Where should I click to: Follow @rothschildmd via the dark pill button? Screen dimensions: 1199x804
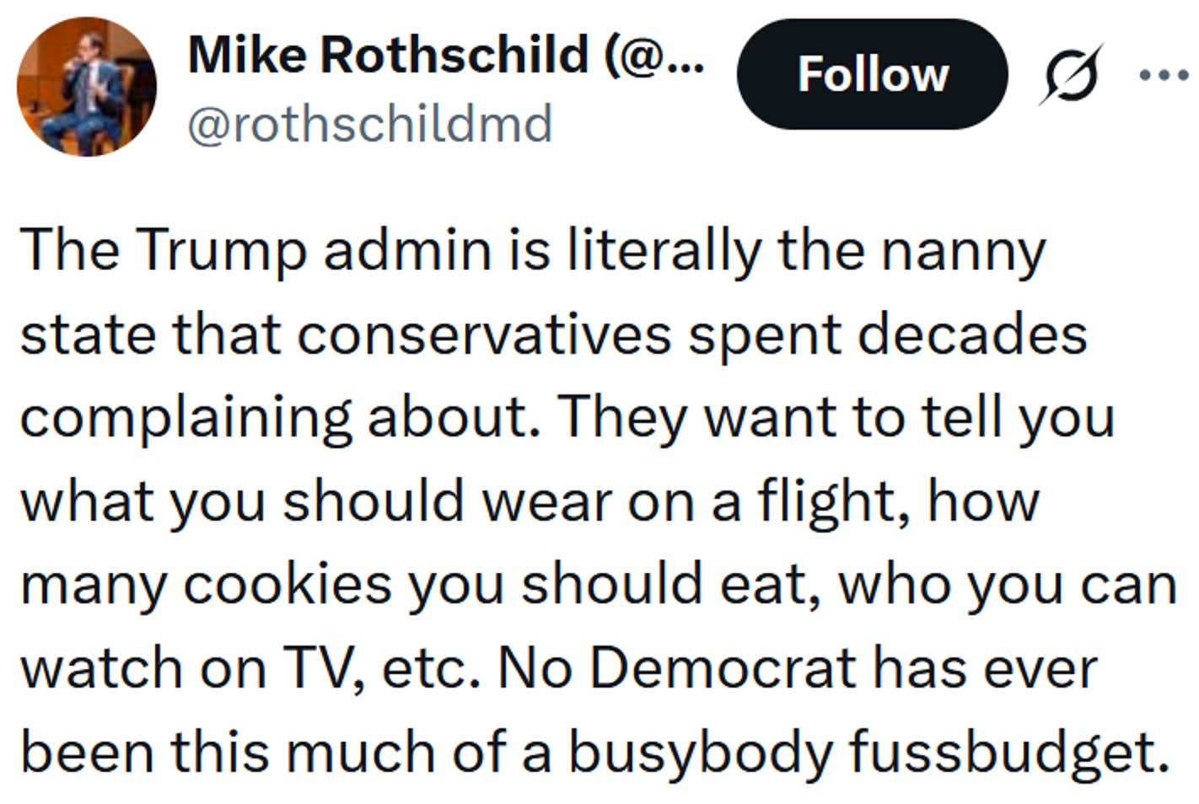point(872,74)
